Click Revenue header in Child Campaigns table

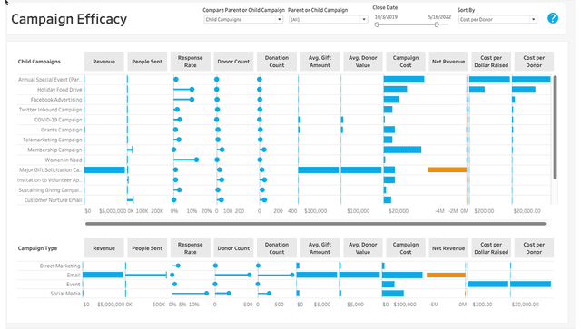pos(103,62)
